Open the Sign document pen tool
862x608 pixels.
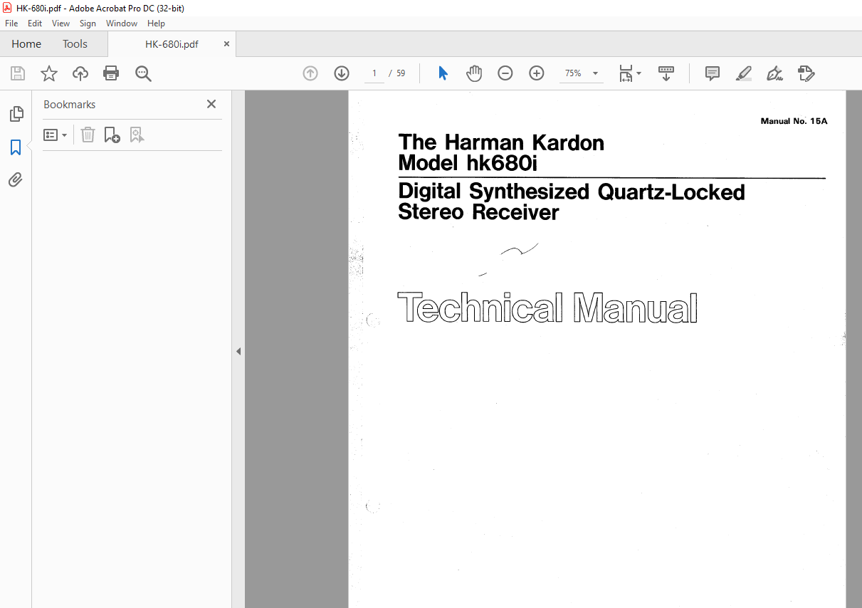[774, 73]
